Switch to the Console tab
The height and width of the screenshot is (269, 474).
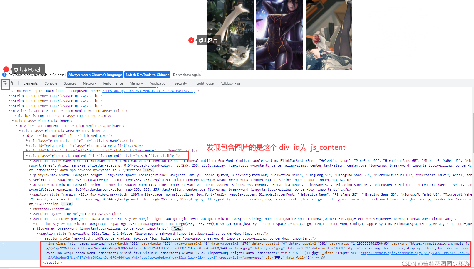tap(51, 83)
